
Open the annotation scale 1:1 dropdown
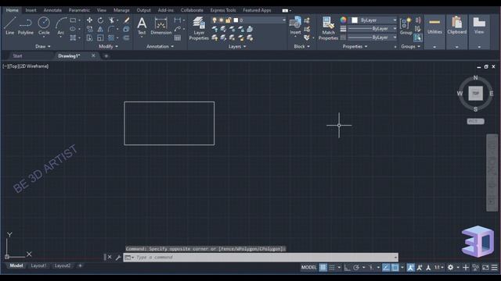click(438, 267)
